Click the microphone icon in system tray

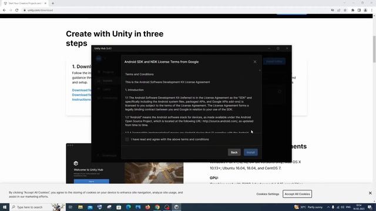pos(333,207)
